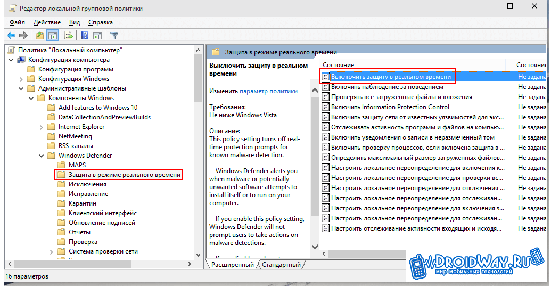This screenshot has height=286, width=551.
Task: Switch to the Расширенный tab
Action: (x=232, y=265)
